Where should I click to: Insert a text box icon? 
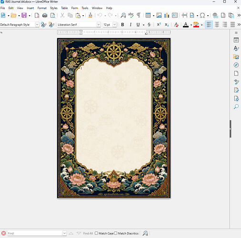coord(175,15)
